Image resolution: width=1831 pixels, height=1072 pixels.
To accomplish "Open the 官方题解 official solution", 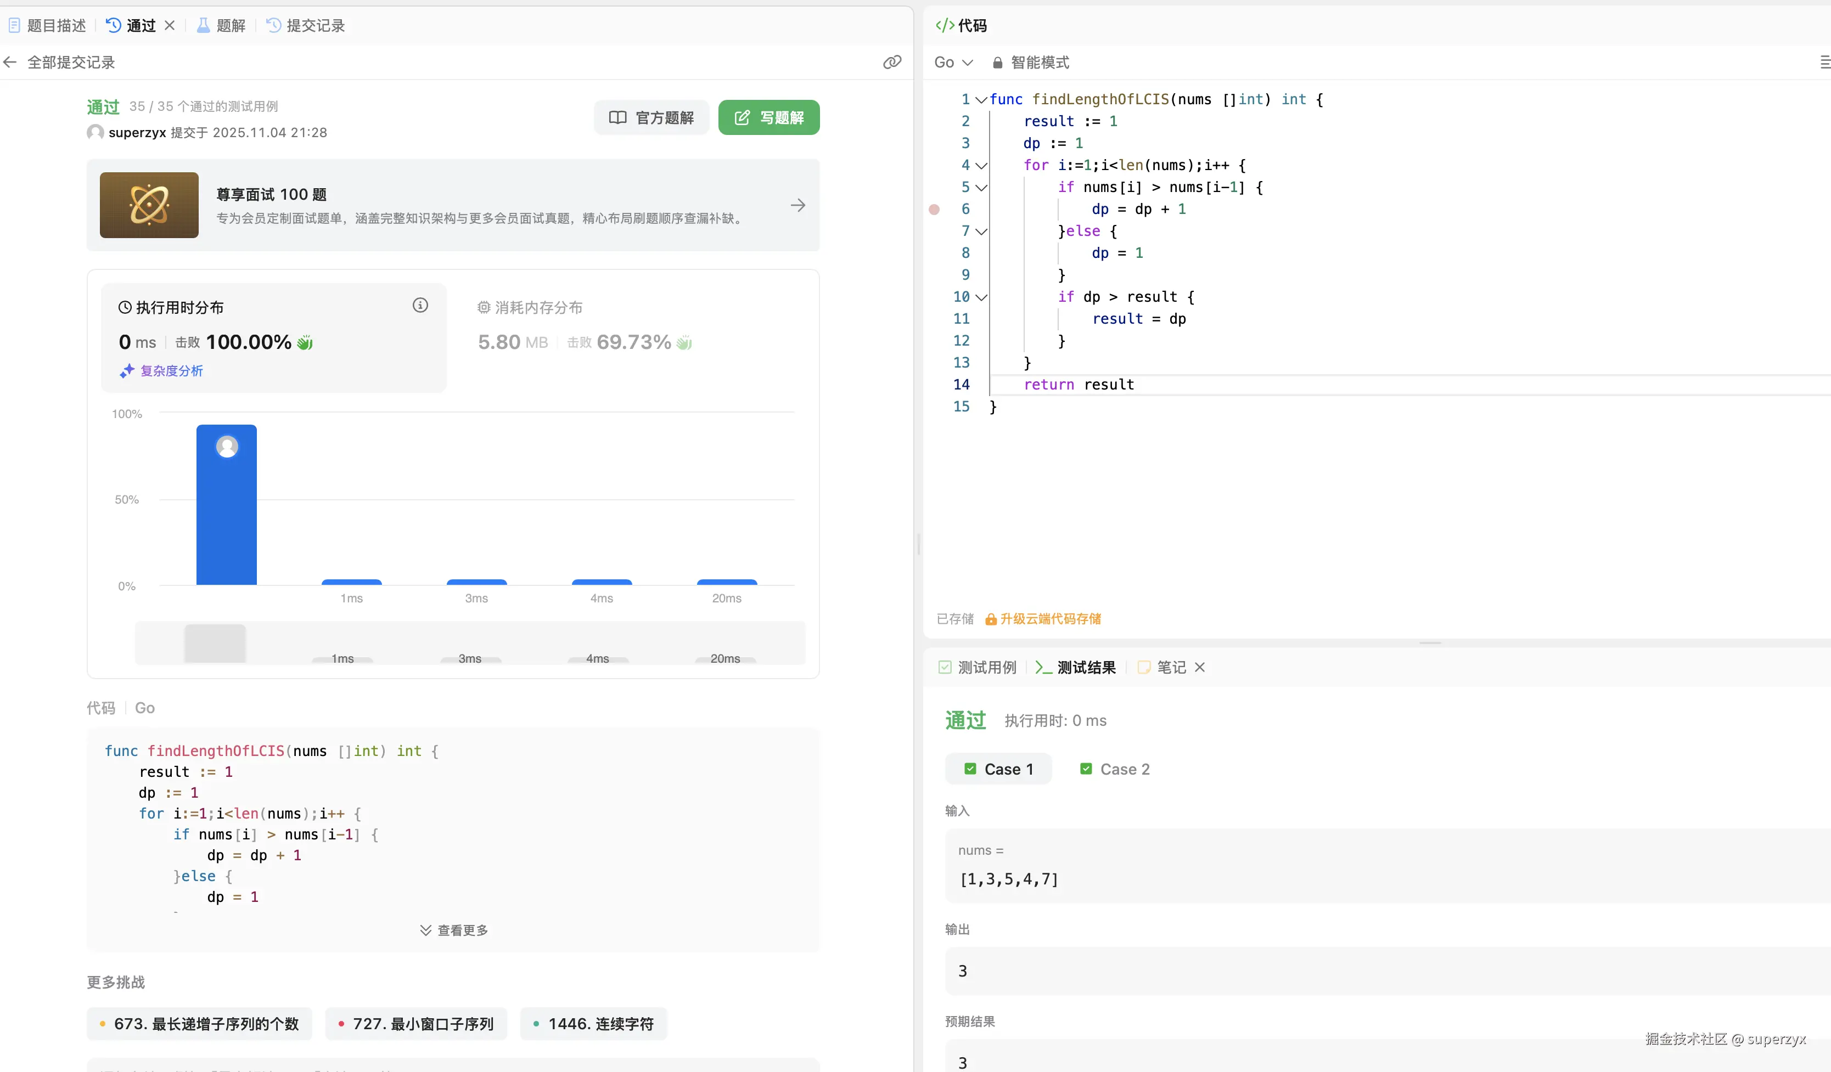I will pos(651,117).
